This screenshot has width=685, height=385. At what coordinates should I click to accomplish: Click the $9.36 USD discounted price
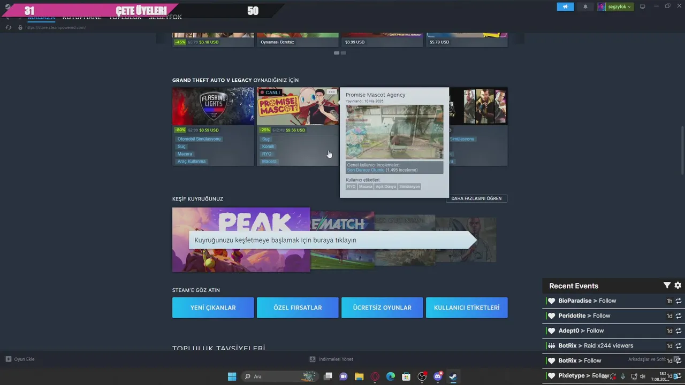(x=295, y=130)
